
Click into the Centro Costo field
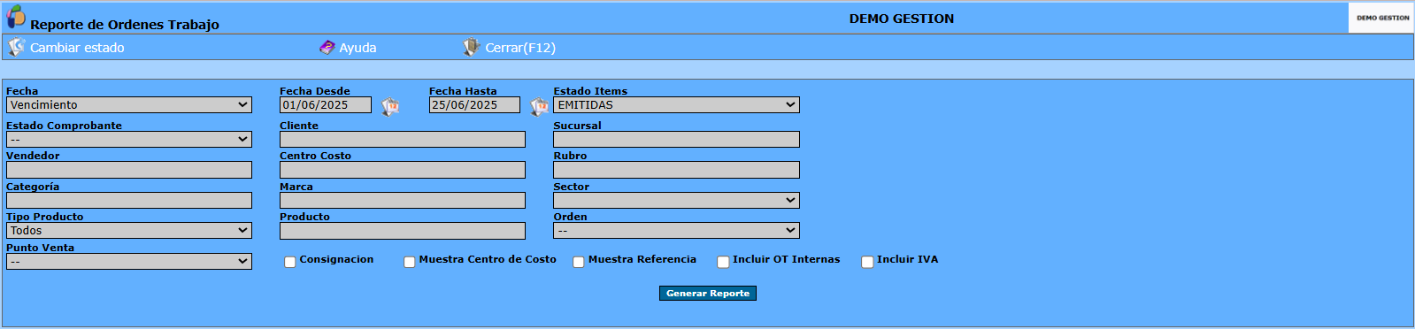(403, 170)
